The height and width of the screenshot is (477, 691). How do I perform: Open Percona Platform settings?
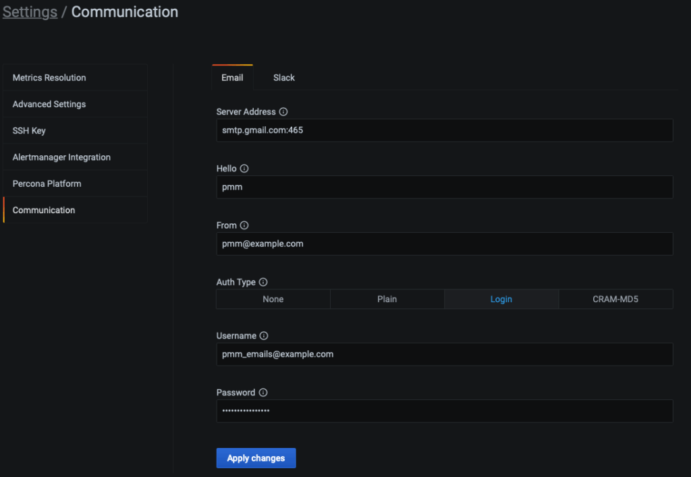[x=47, y=184]
